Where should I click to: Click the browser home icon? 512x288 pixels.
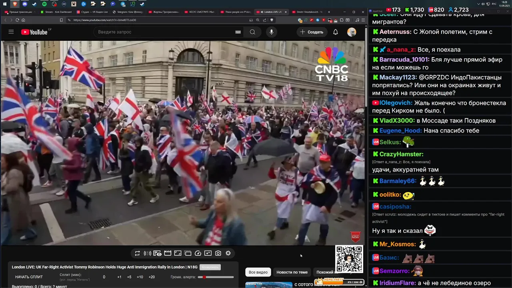23,20
